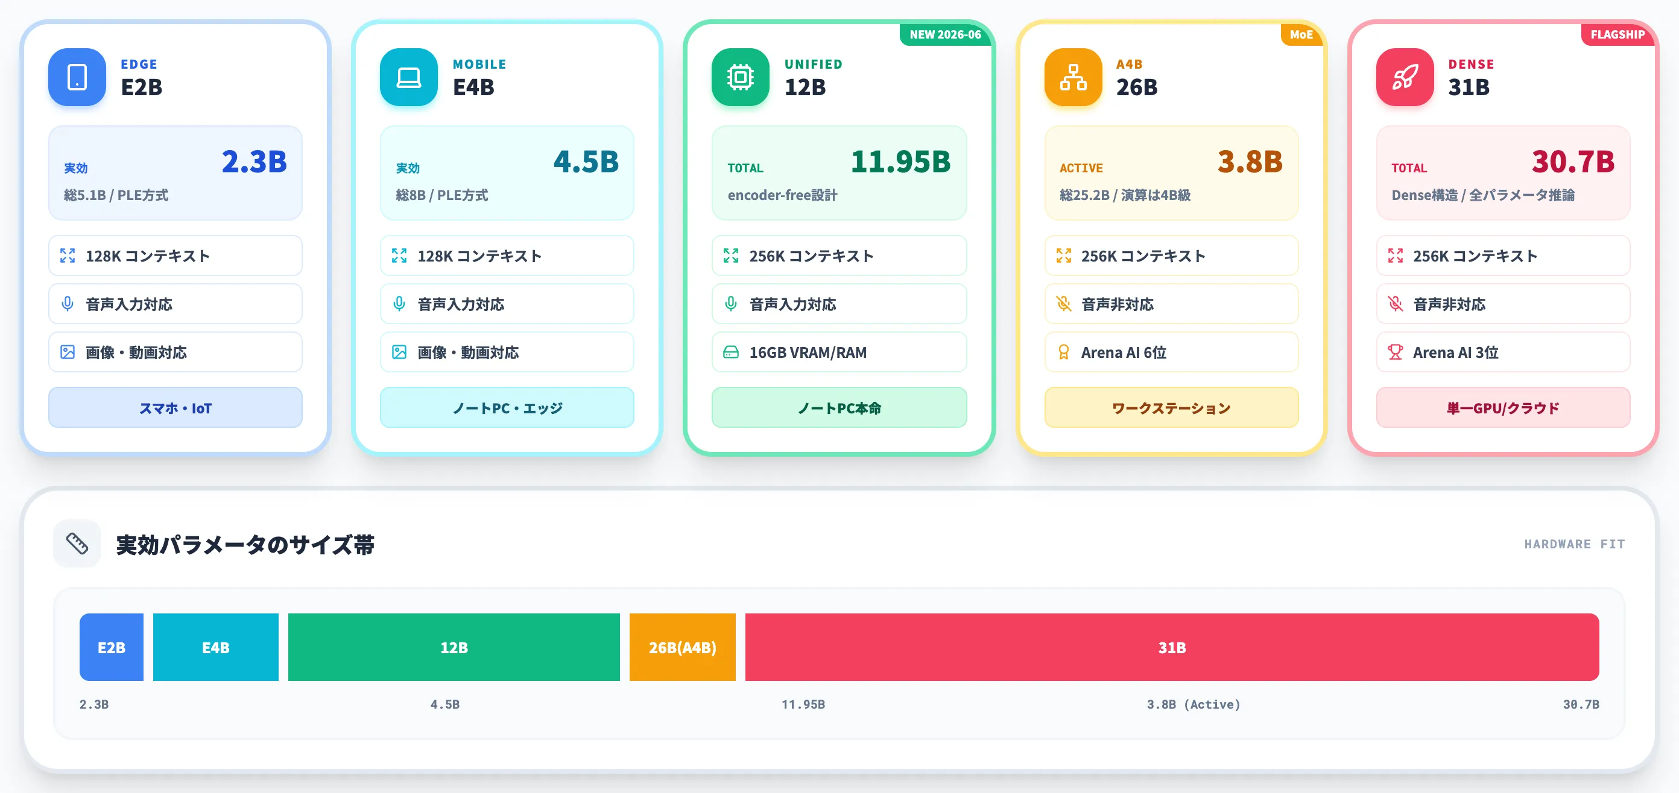1679x793 pixels.
Task: Click the red 31B bar segment
Action: (1172, 647)
